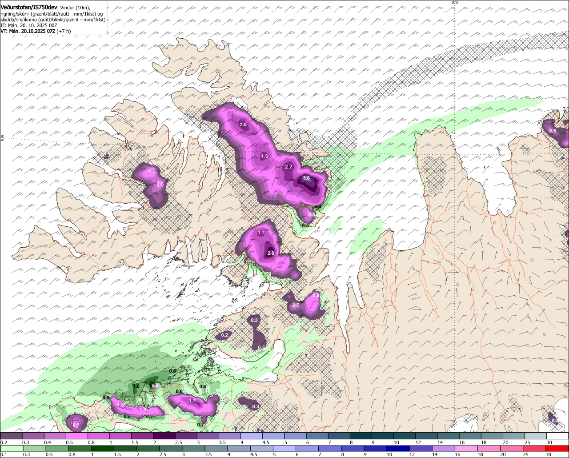Select red 25 swatch in rain legend
This screenshot has height=458, width=569.
coord(535,448)
